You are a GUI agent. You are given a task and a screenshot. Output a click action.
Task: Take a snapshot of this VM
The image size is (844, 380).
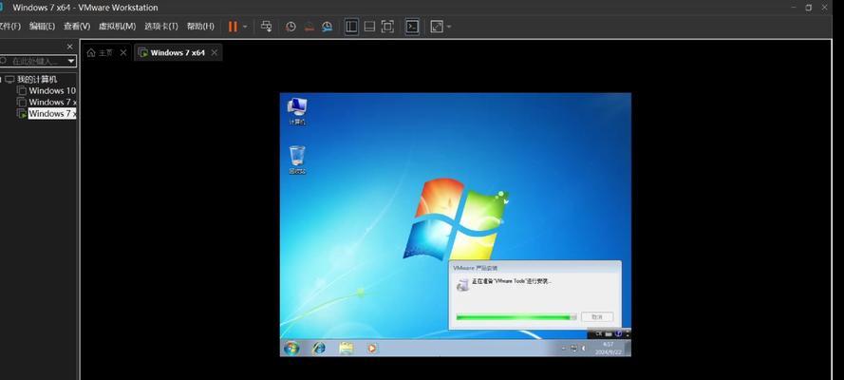click(291, 27)
